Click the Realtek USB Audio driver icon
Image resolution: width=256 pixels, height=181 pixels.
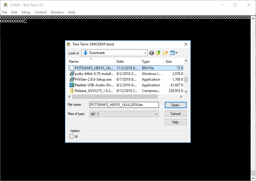tap(72, 85)
